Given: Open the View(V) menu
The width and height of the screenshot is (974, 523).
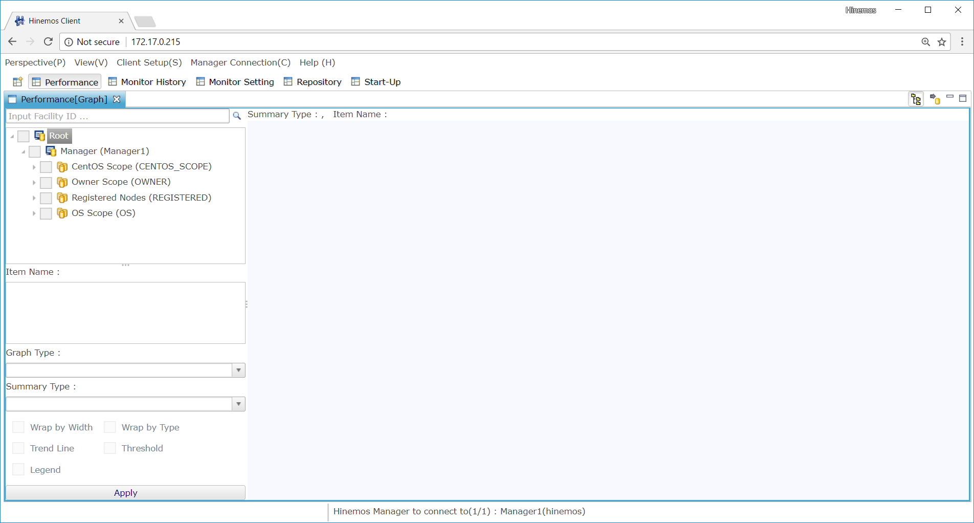Looking at the screenshot, I should (x=91, y=62).
